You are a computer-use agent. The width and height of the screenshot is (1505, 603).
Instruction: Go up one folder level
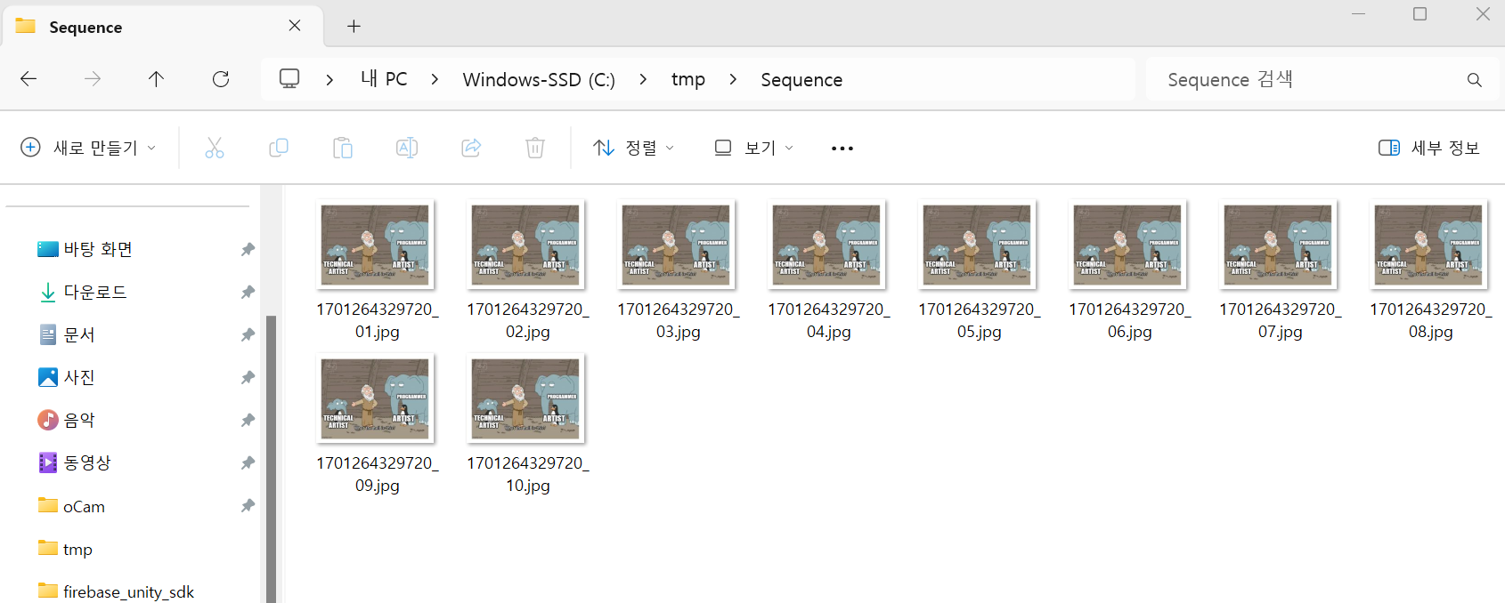(156, 79)
